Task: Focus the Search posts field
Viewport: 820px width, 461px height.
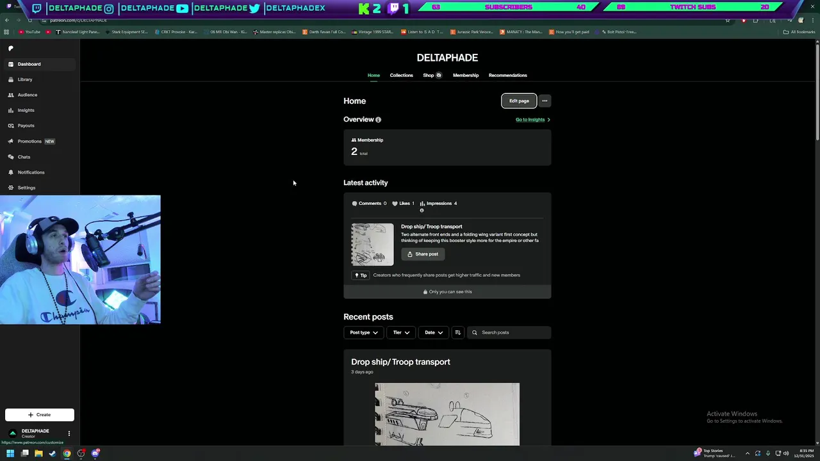Action: tap(509, 332)
